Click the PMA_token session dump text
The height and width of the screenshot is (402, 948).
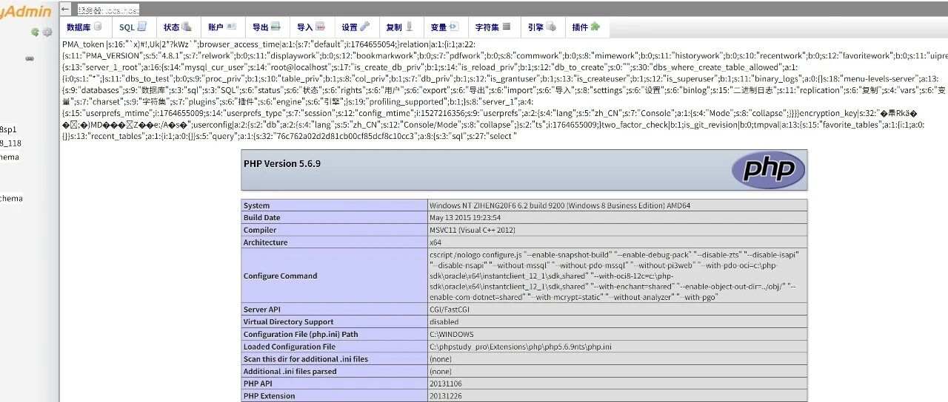(x=504, y=90)
